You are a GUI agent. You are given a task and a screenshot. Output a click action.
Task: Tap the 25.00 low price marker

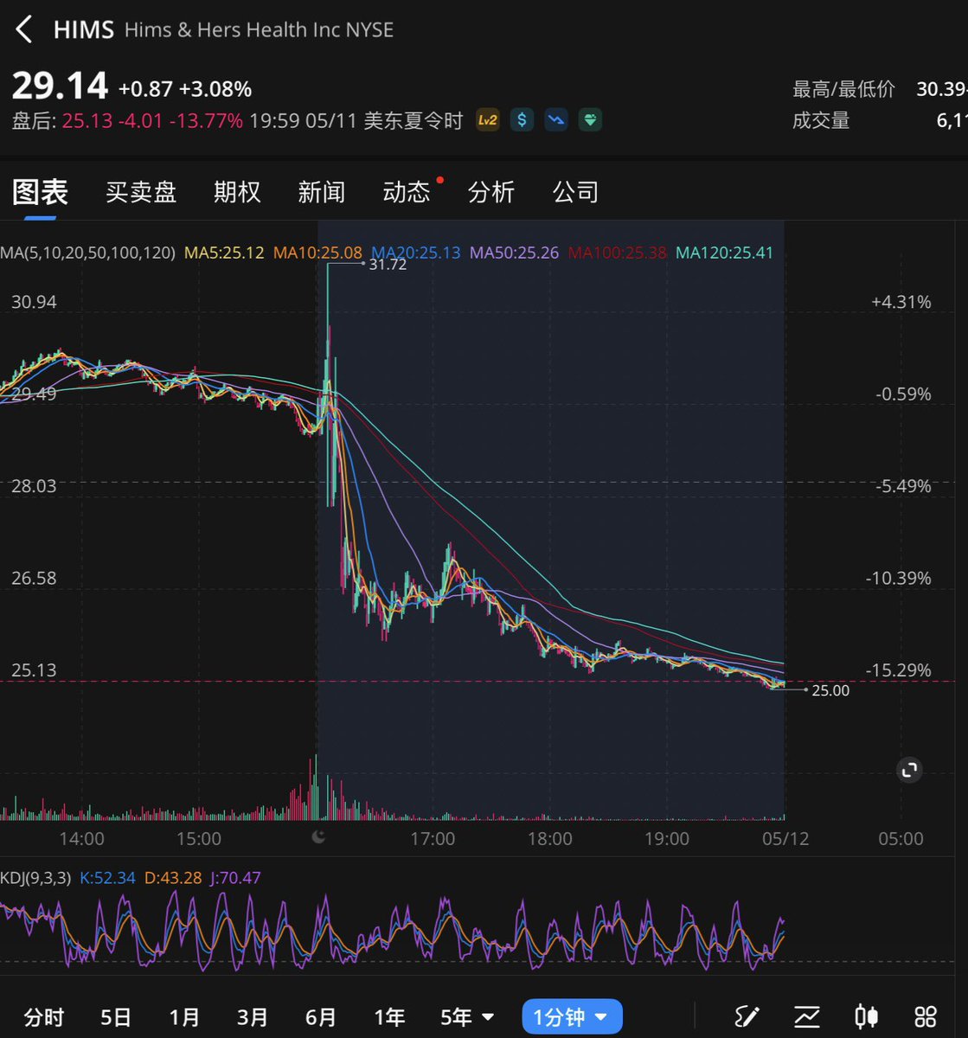point(830,690)
